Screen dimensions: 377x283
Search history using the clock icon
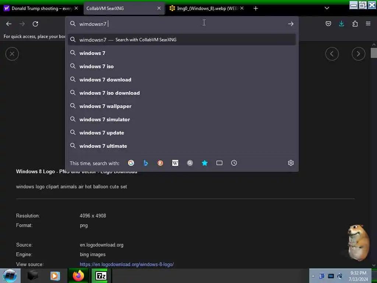[x=234, y=163]
